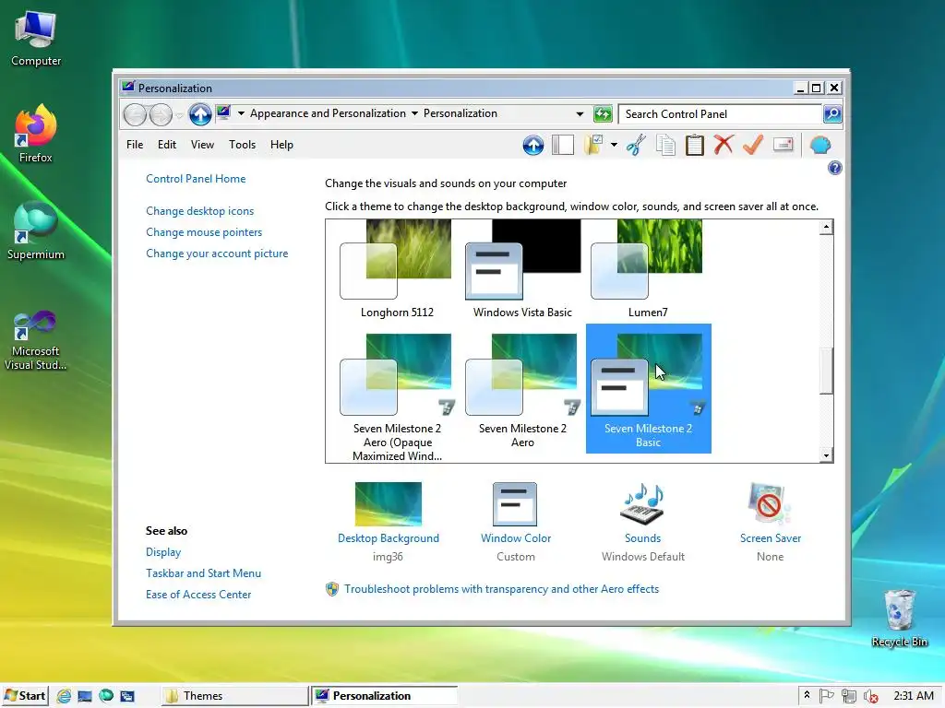Click the Forward navigation arrow
The height and width of the screenshot is (708, 945).
click(x=161, y=114)
